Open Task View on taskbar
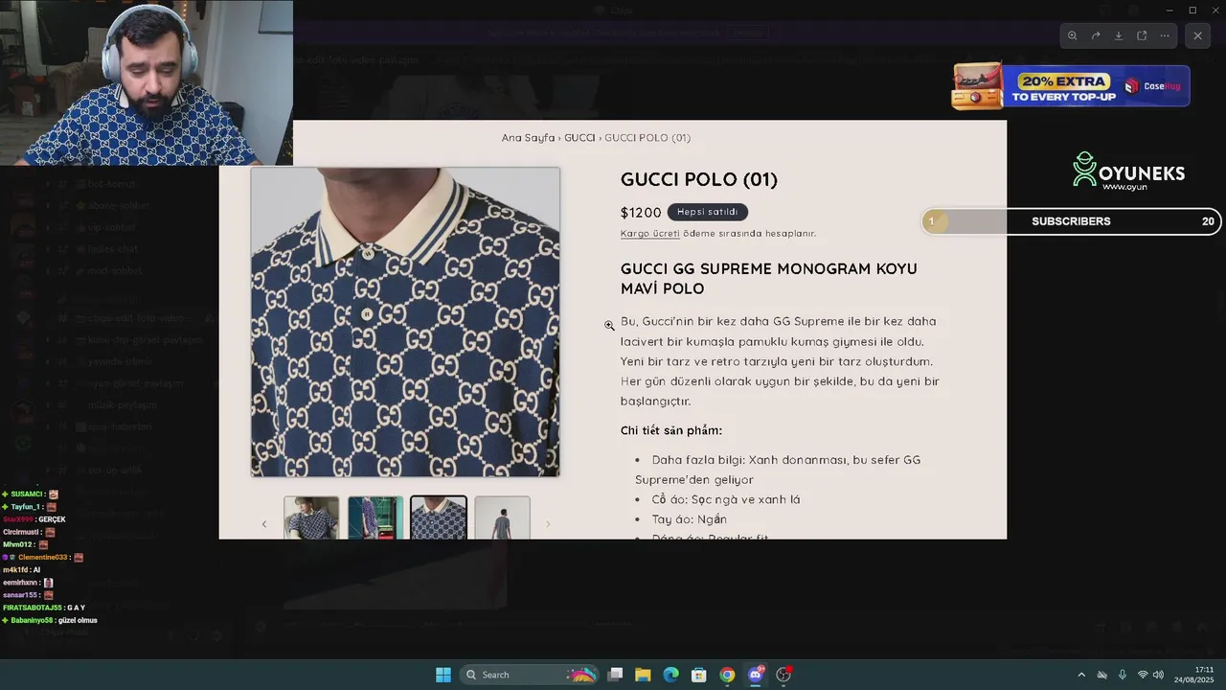Image resolution: width=1226 pixels, height=690 pixels. pos(616,675)
